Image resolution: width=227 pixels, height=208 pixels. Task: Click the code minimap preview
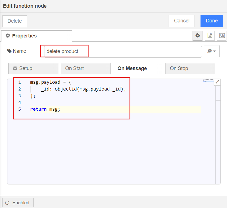208,81
